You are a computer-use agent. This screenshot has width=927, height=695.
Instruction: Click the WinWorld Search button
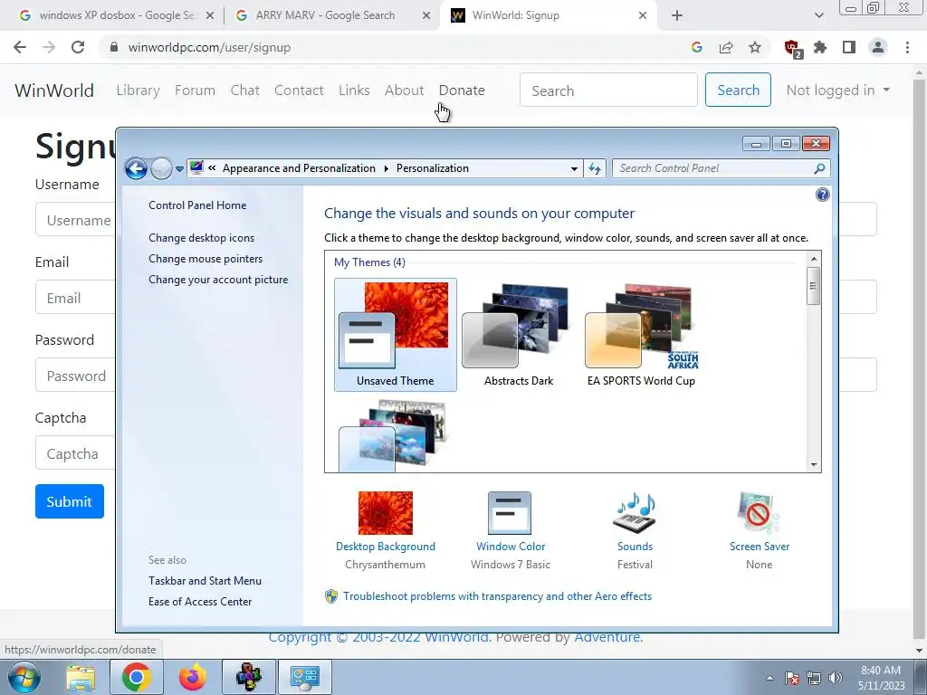(x=738, y=90)
